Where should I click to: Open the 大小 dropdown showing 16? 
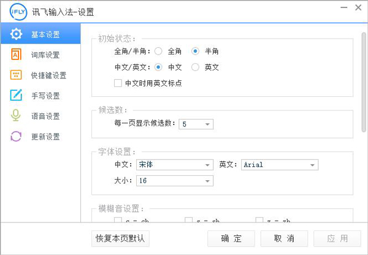(175, 181)
